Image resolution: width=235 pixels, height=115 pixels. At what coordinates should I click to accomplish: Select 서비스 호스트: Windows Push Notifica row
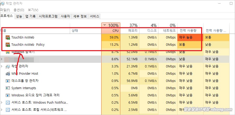(115, 103)
